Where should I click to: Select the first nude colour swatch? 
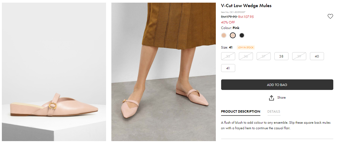pyautogui.click(x=224, y=35)
